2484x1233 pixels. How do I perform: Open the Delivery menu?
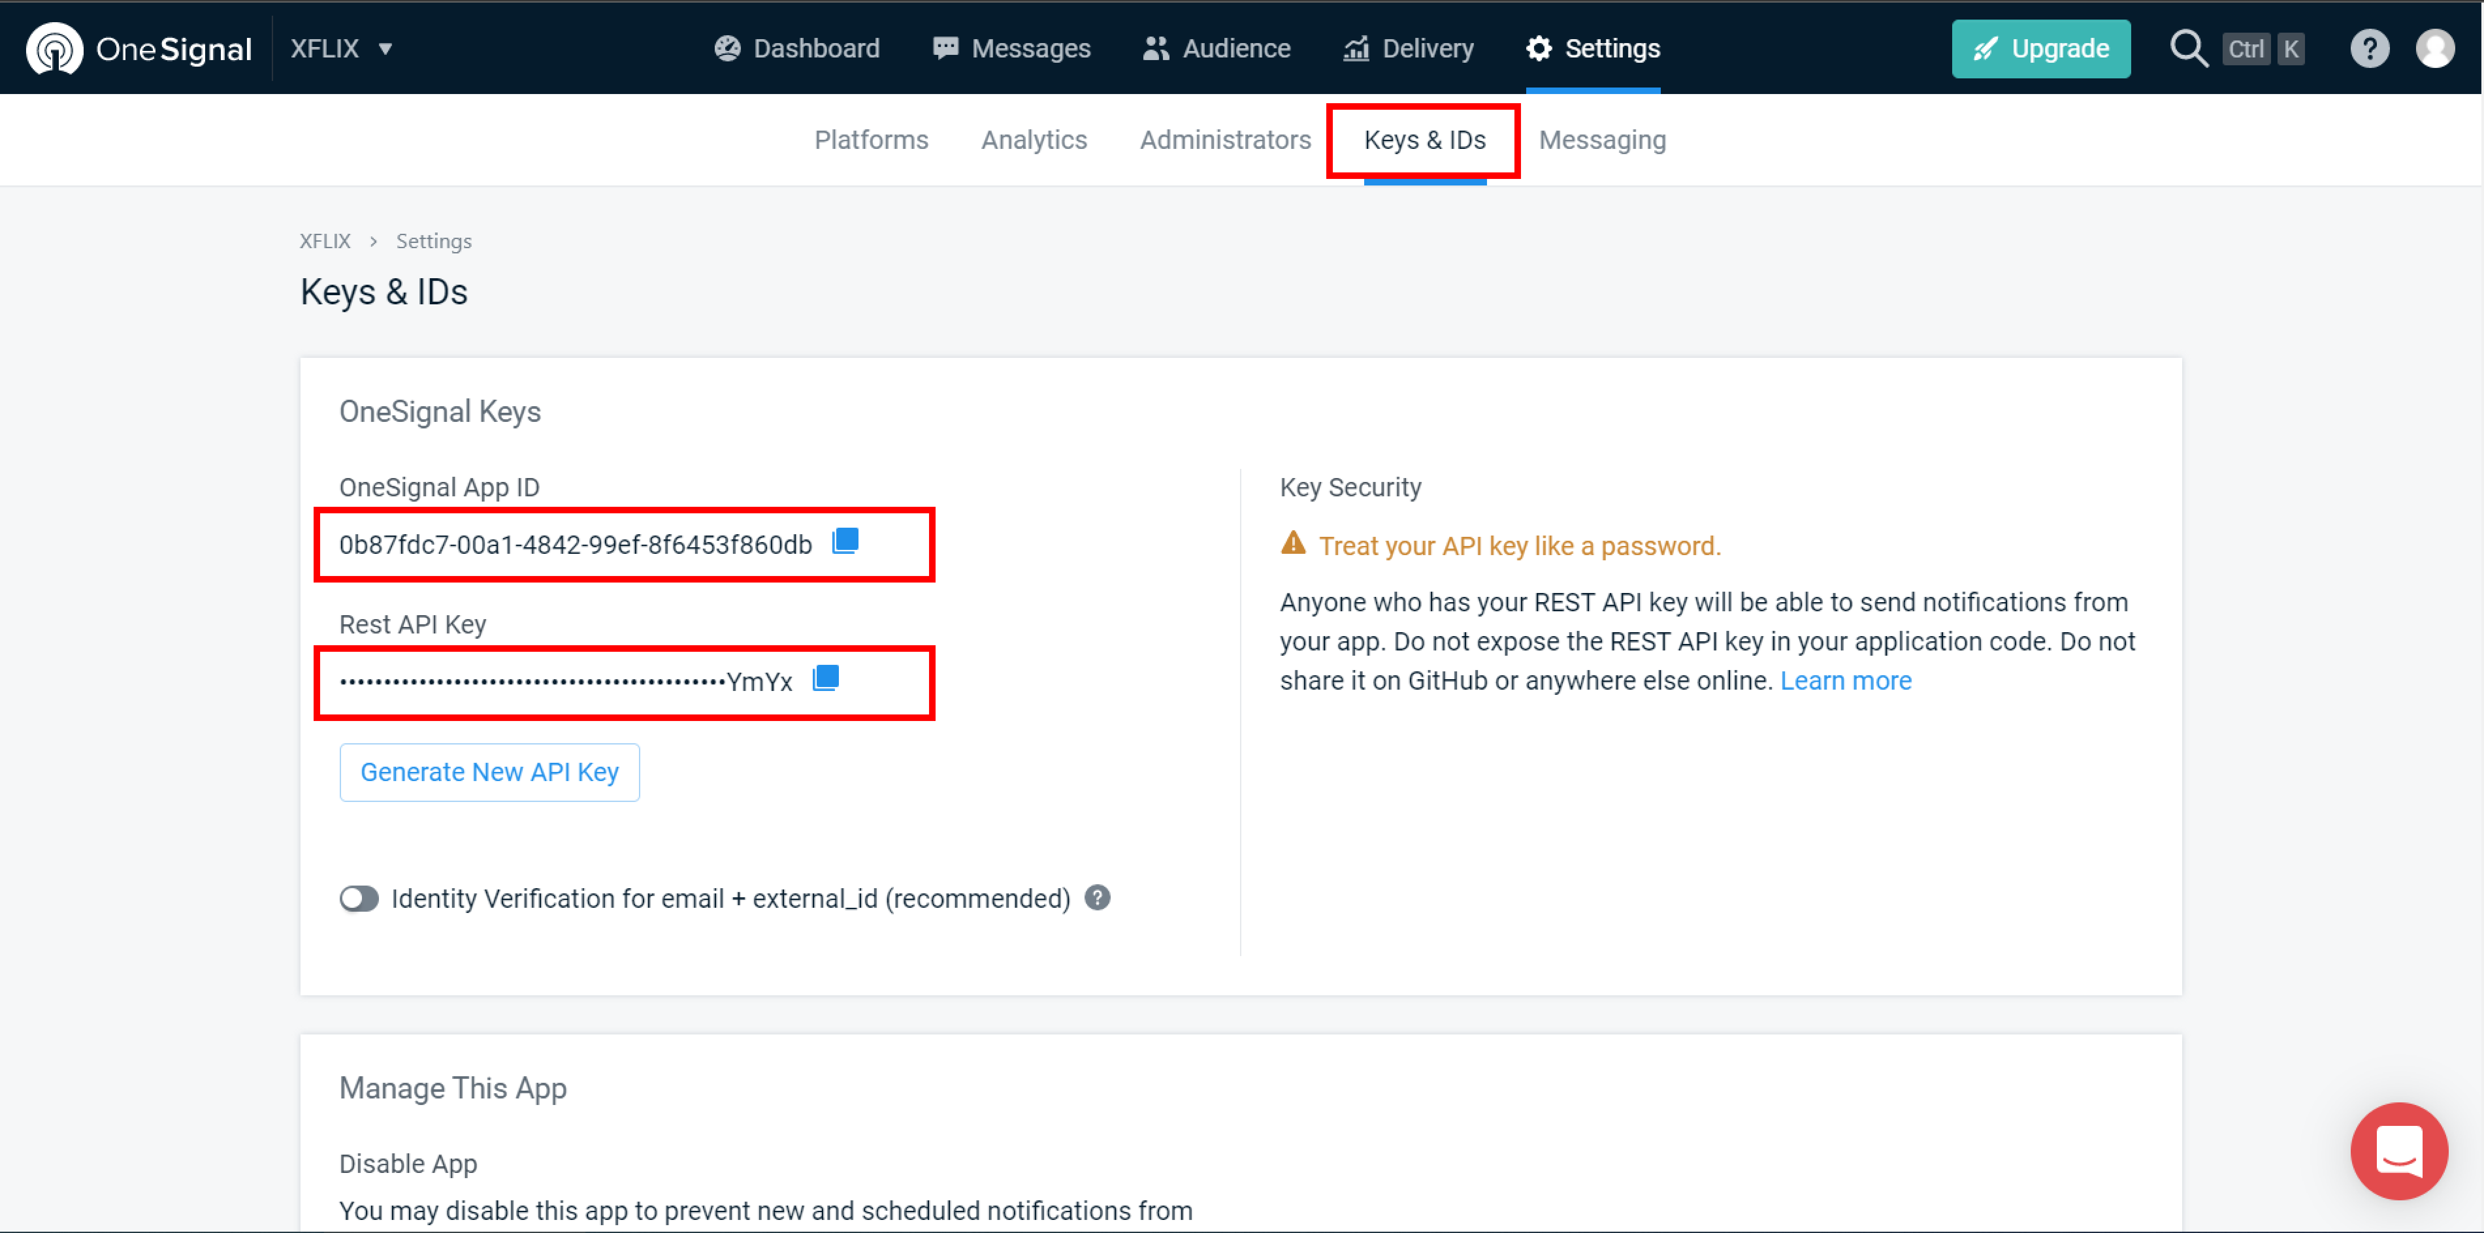tap(1409, 48)
